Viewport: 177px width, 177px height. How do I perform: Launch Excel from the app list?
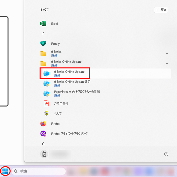pyautogui.click(x=54, y=24)
